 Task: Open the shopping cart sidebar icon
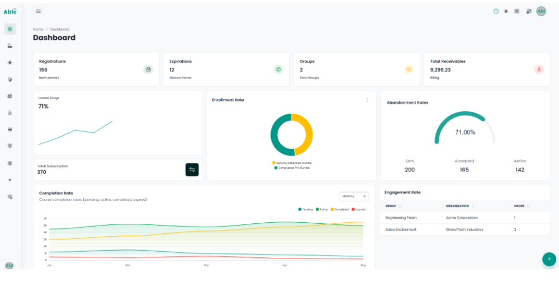pos(10,130)
